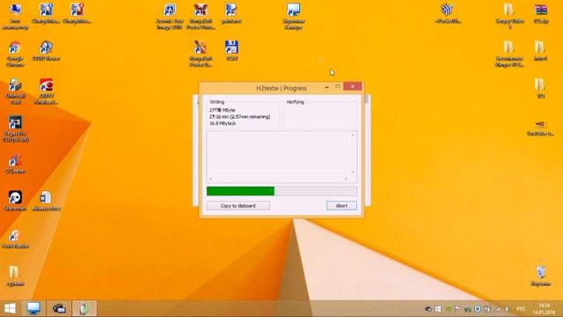Image resolution: width=563 pixels, height=317 pixels.
Task: Click the log's vertical scrollbar up arrow
Action: [x=353, y=135]
